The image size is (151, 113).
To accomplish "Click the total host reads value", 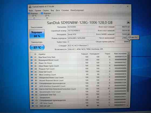I will (122, 27).
